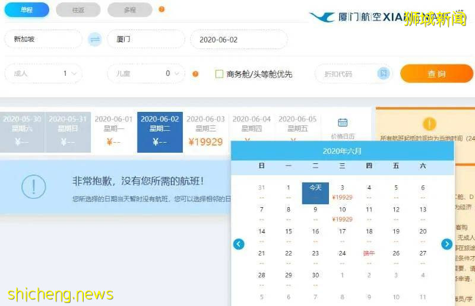Select the multi-city (多程) tab
Image resolution: width=475 pixels, height=306 pixels.
(x=129, y=9)
